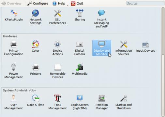Open Removable Devices settings
165x117 pixels.
point(58,71)
